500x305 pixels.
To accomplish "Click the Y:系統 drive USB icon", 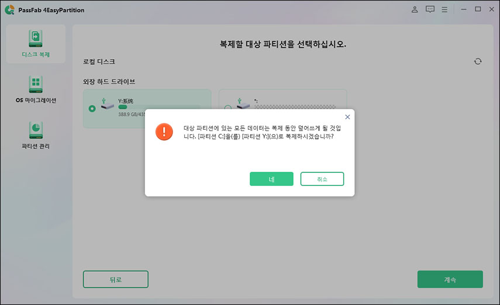I will pyautogui.click(x=107, y=104).
